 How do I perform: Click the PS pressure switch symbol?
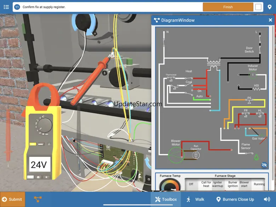(x=249, y=100)
